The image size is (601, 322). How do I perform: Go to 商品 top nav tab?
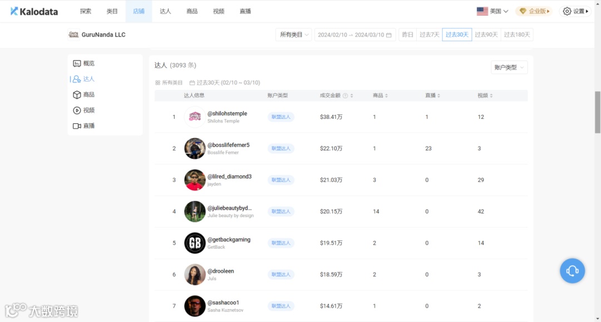[x=192, y=12]
